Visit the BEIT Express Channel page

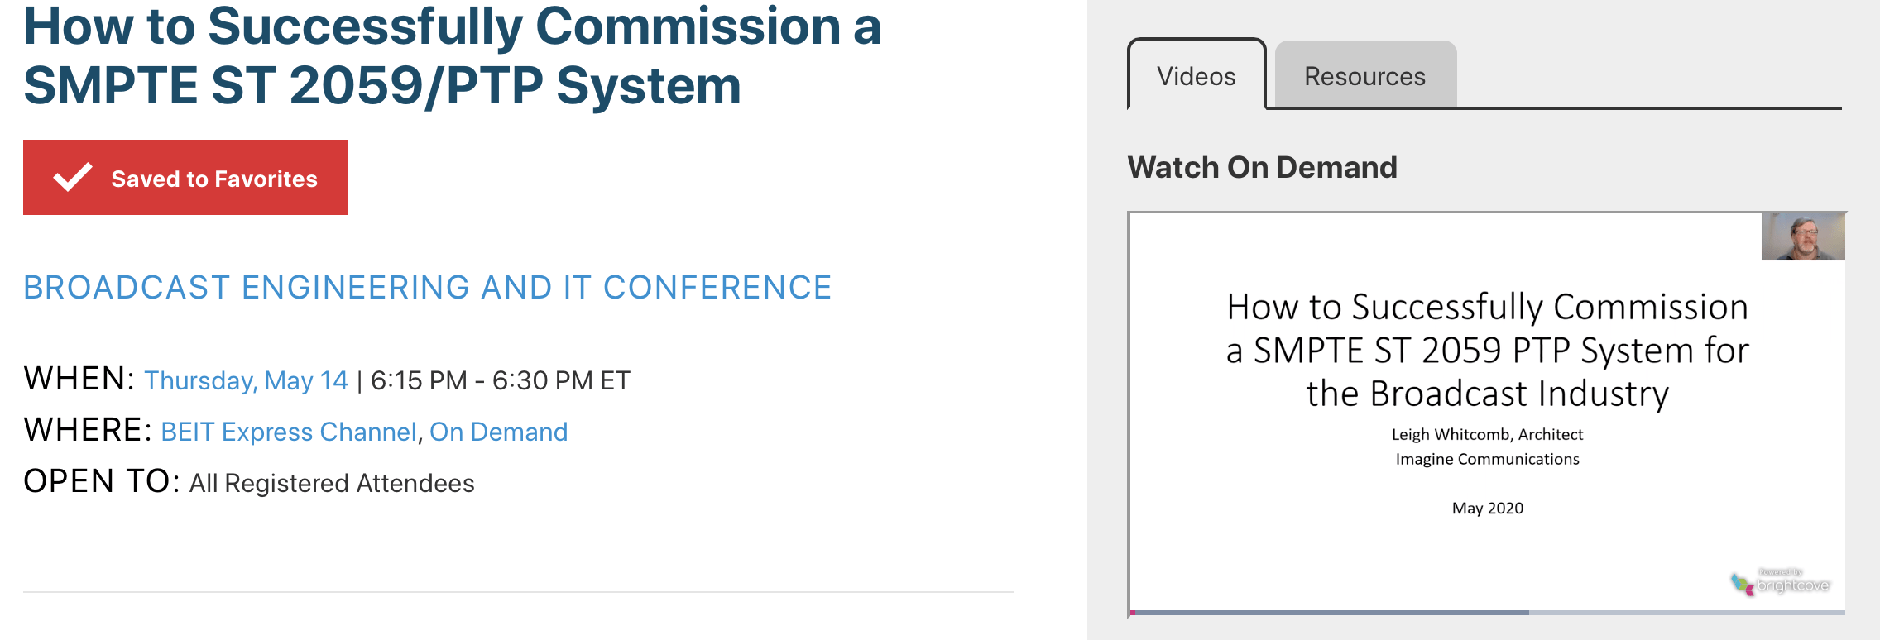tap(288, 432)
